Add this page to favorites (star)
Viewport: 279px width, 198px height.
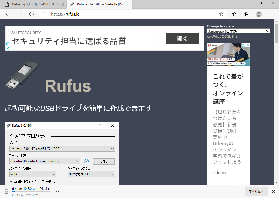221,14
